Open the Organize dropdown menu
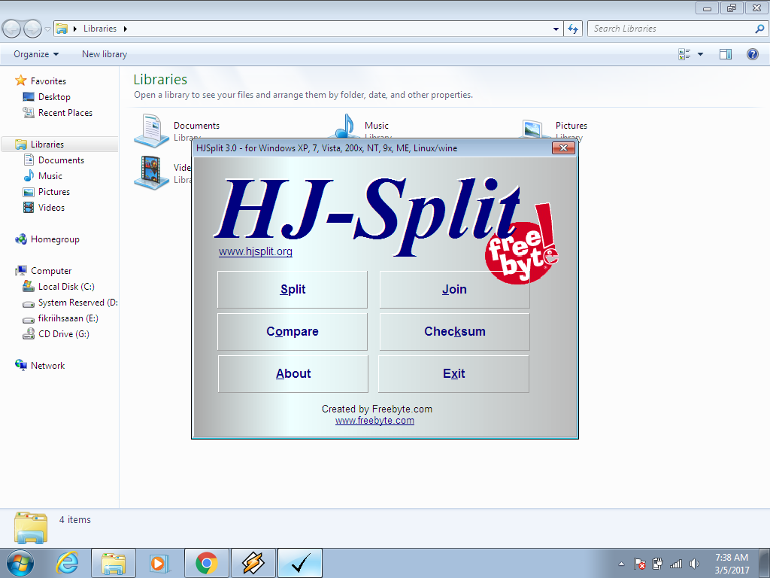The image size is (770, 578). point(35,53)
